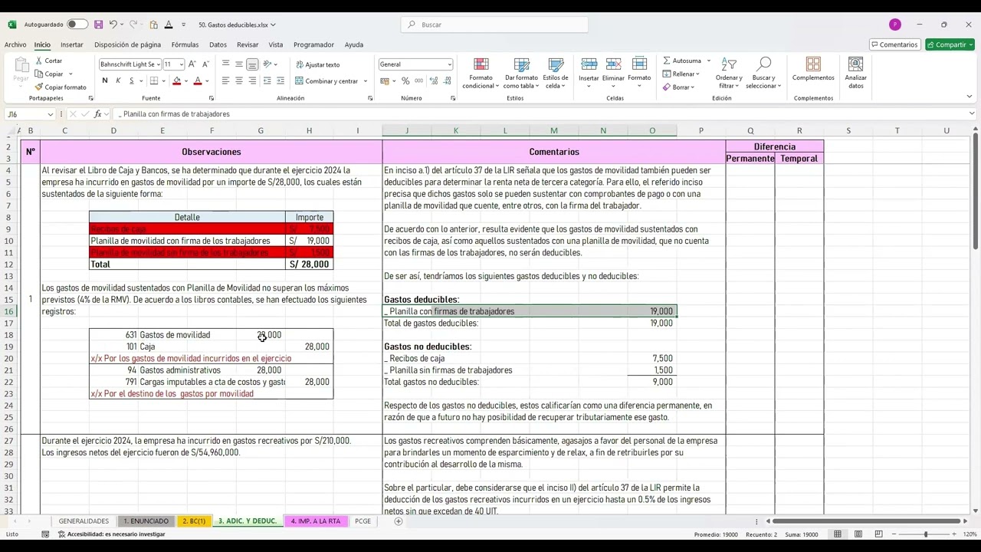Click the undo arrow
The width and height of the screenshot is (981, 552).
(x=113, y=25)
